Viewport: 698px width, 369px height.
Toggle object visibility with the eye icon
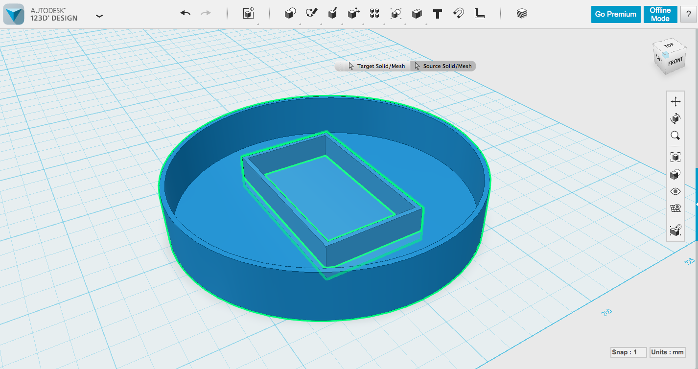[x=675, y=191]
